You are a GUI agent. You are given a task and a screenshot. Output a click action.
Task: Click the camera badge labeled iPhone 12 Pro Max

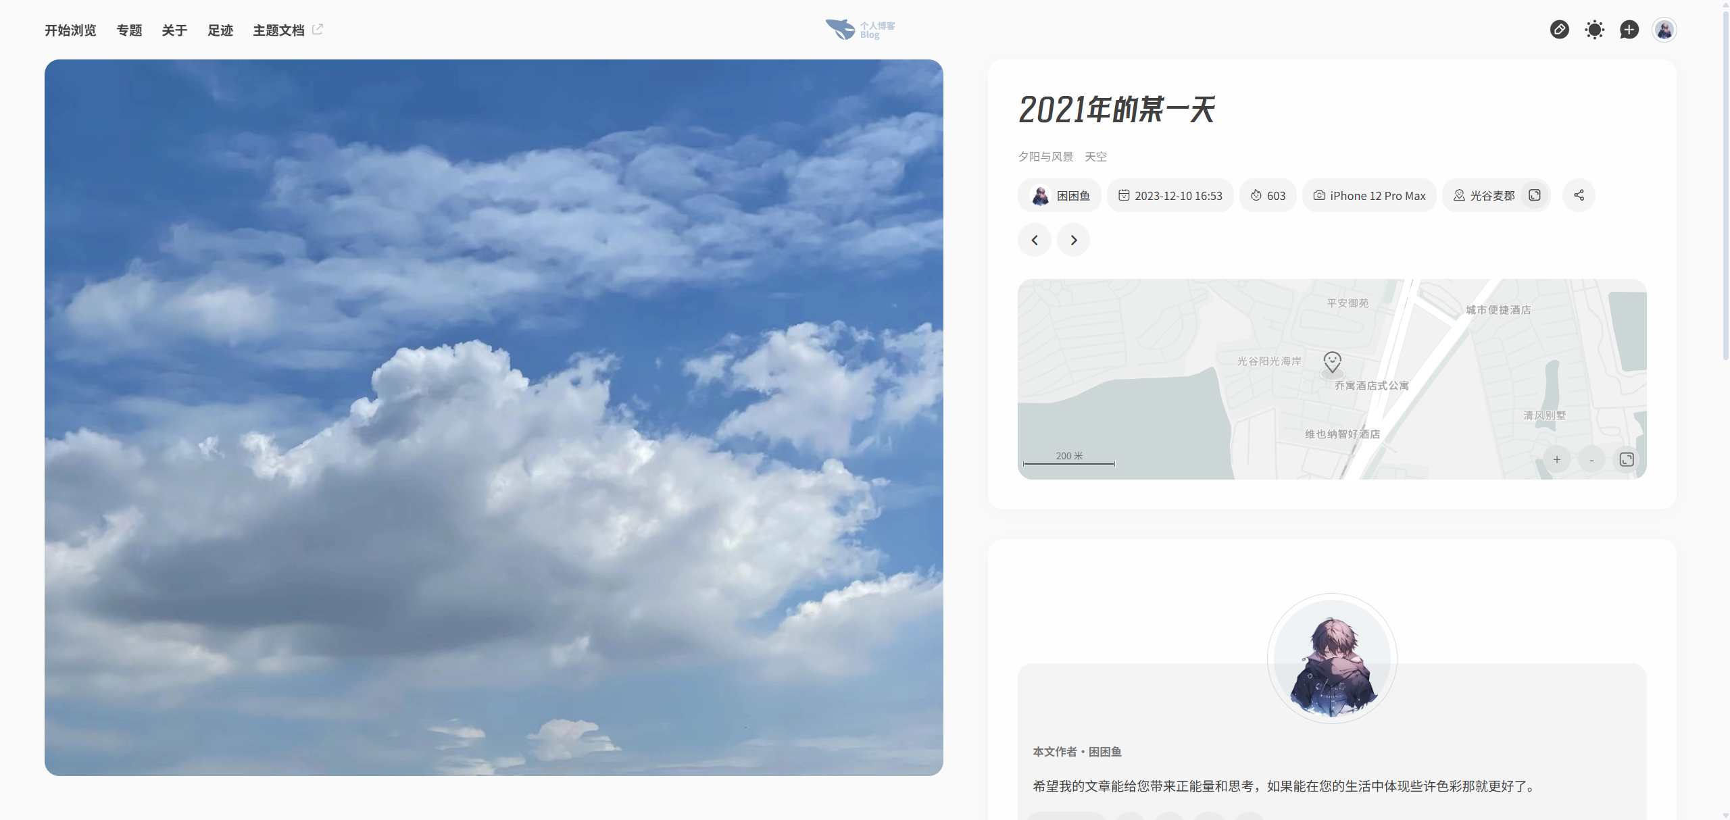[1368, 195]
